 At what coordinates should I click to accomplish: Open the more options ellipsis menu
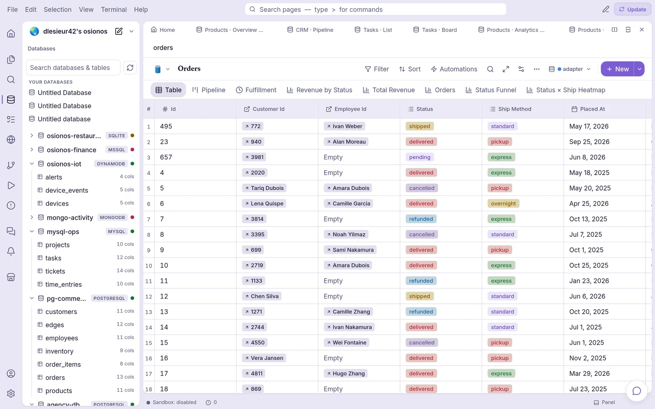(x=537, y=69)
